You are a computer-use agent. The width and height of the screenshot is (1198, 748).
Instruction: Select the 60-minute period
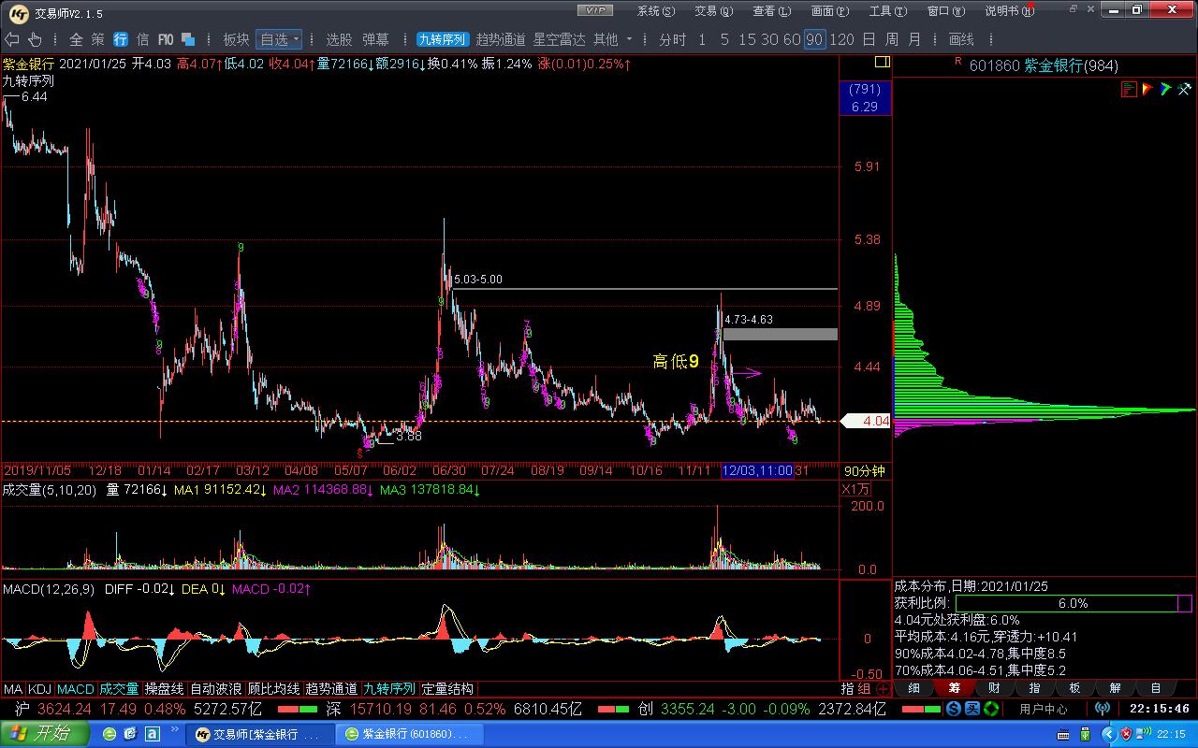coord(792,39)
